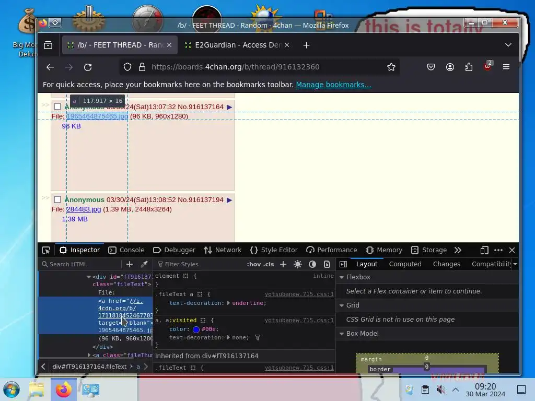This screenshot has height=401, width=535.
Task: Collapse the Grid section
Action: click(342, 305)
